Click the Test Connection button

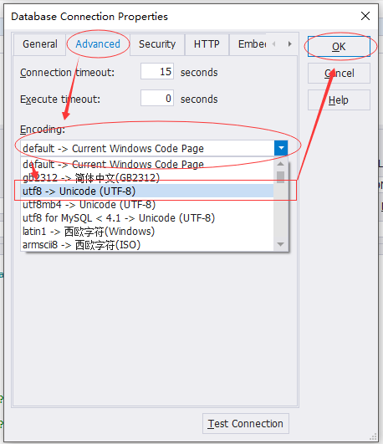246,424
